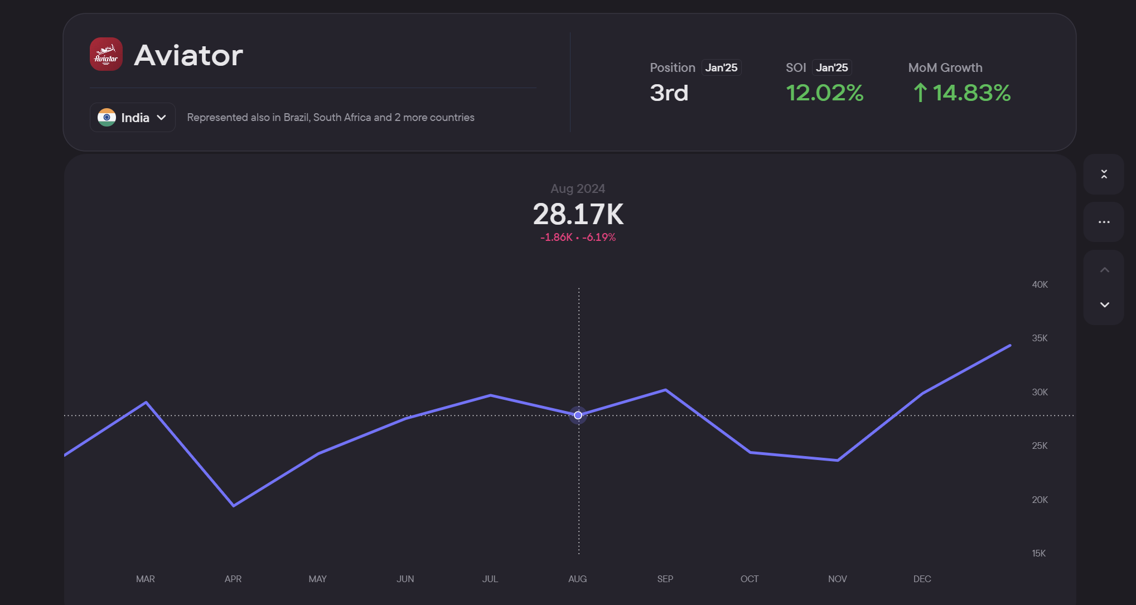Click the down chevron navigation arrow
Image resolution: width=1136 pixels, height=605 pixels.
tap(1104, 304)
